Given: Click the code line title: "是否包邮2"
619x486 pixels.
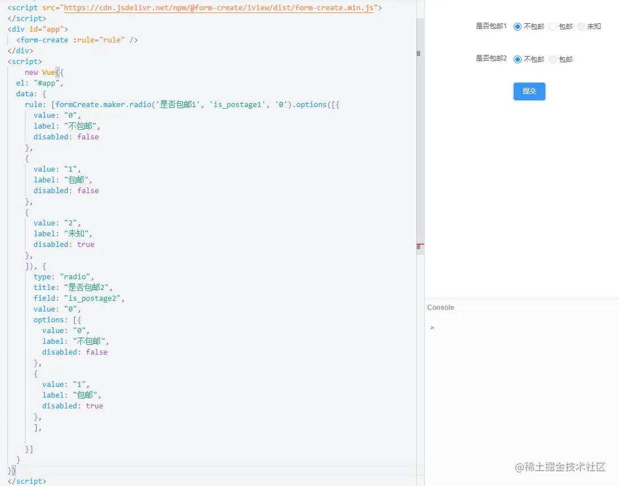Looking at the screenshot, I should point(73,287).
